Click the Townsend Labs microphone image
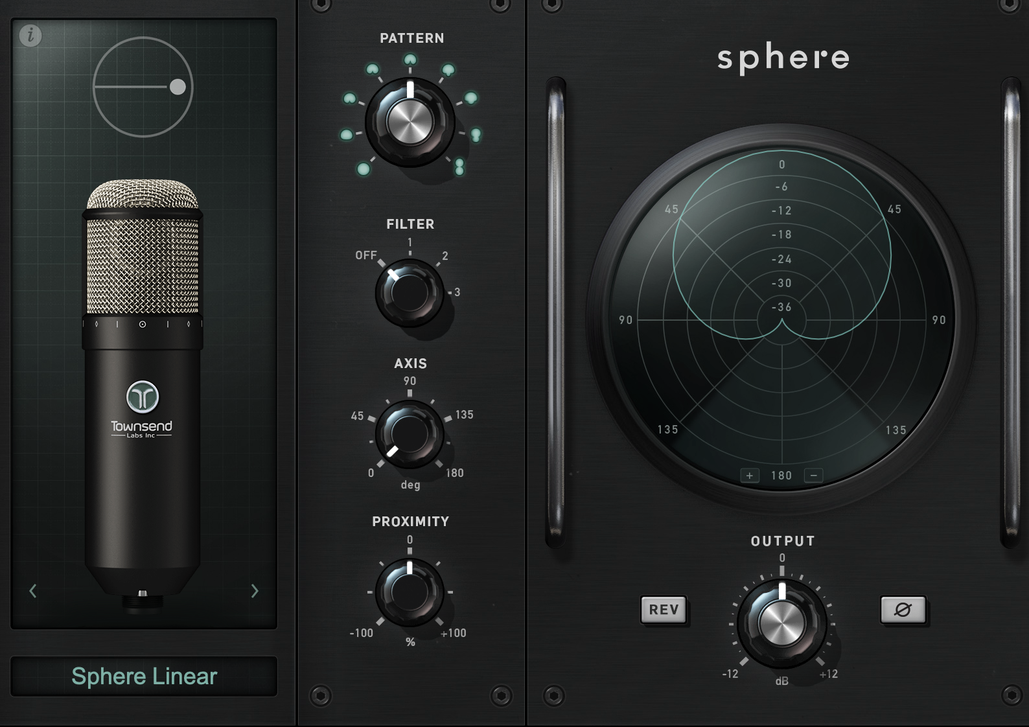Viewport: 1029px width, 727px height. pyautogui.click(x=143, y=395)
